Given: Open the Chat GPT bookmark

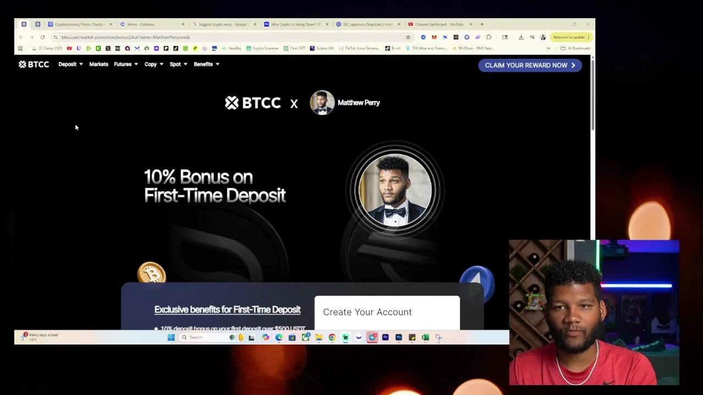Looking at the screenshot, I should 294,48.
